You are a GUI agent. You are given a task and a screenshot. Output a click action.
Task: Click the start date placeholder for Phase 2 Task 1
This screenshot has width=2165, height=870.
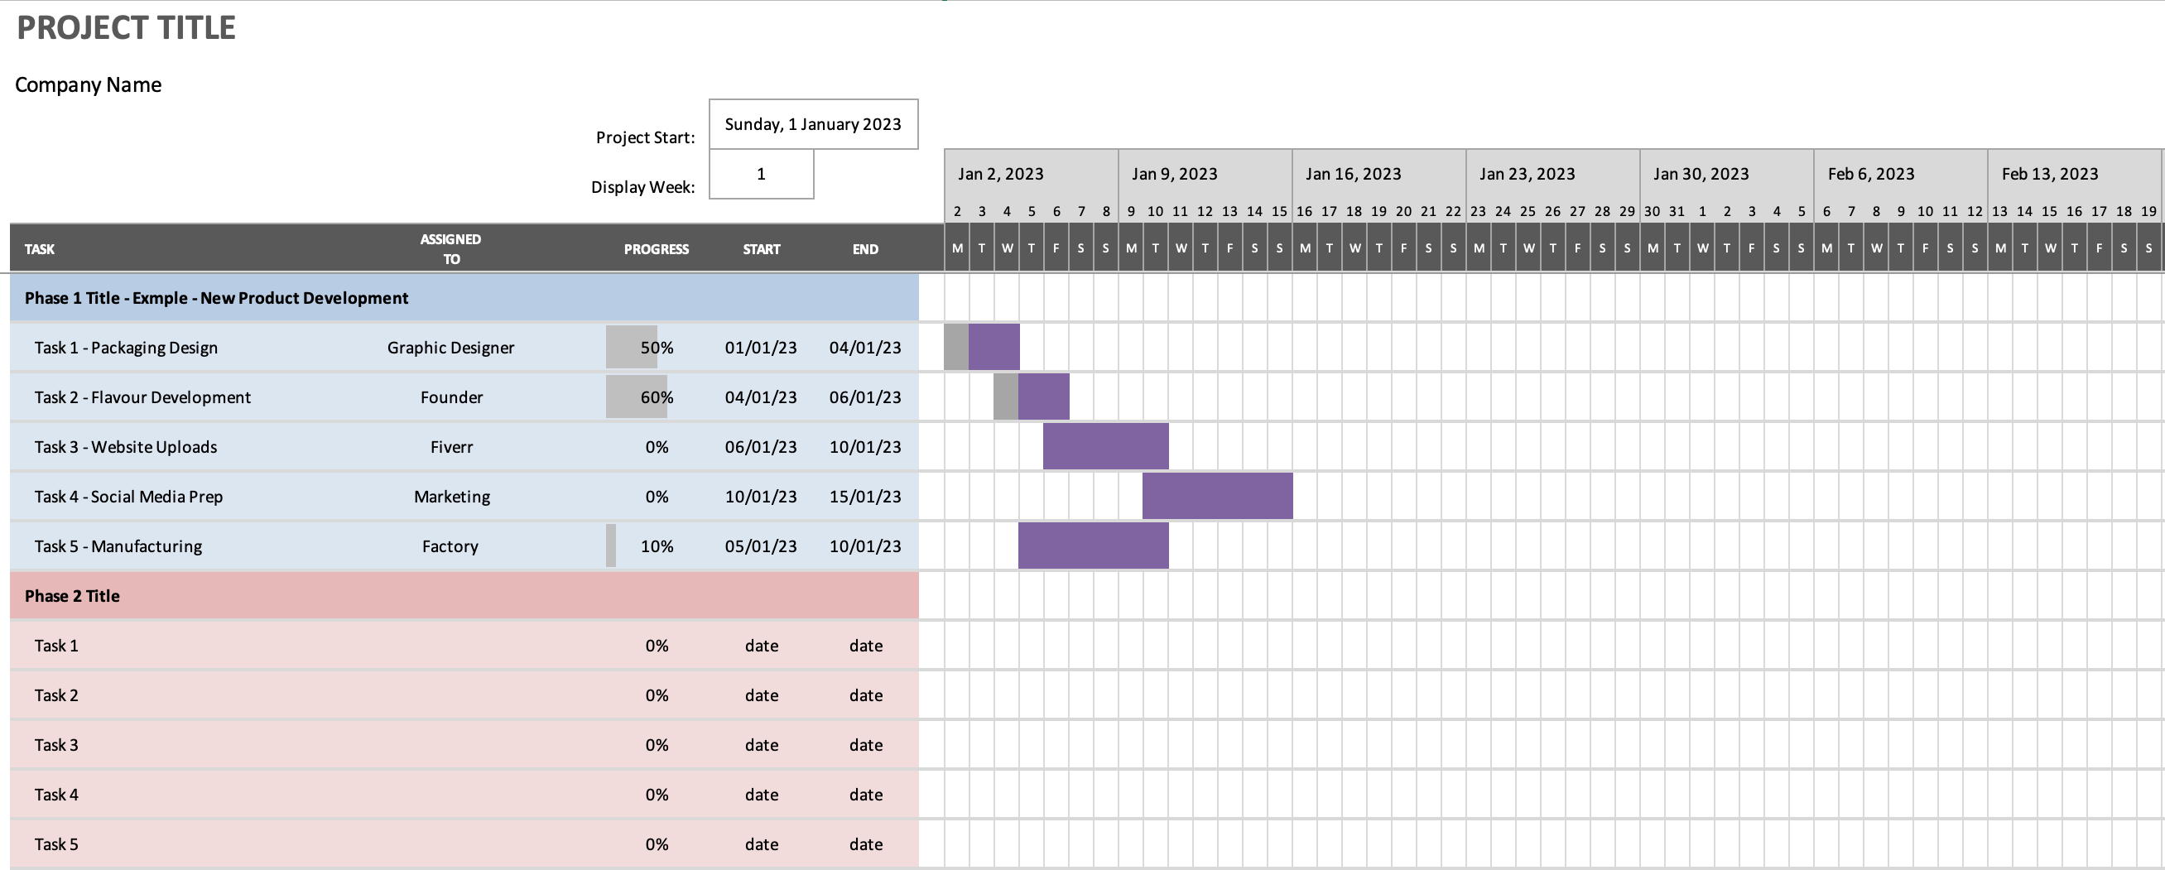[x=761, y=645]
